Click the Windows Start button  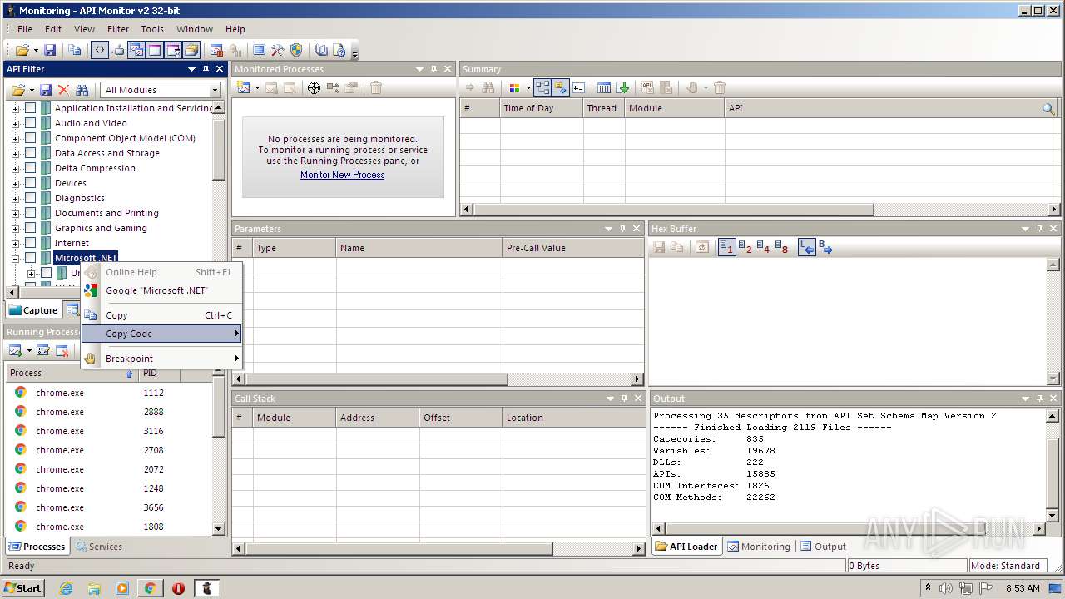[22, 588]
